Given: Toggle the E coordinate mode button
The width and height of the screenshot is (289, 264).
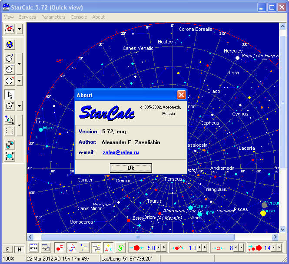Looking at the screenshot, I should pyautogui.click(x=7, y=249).
